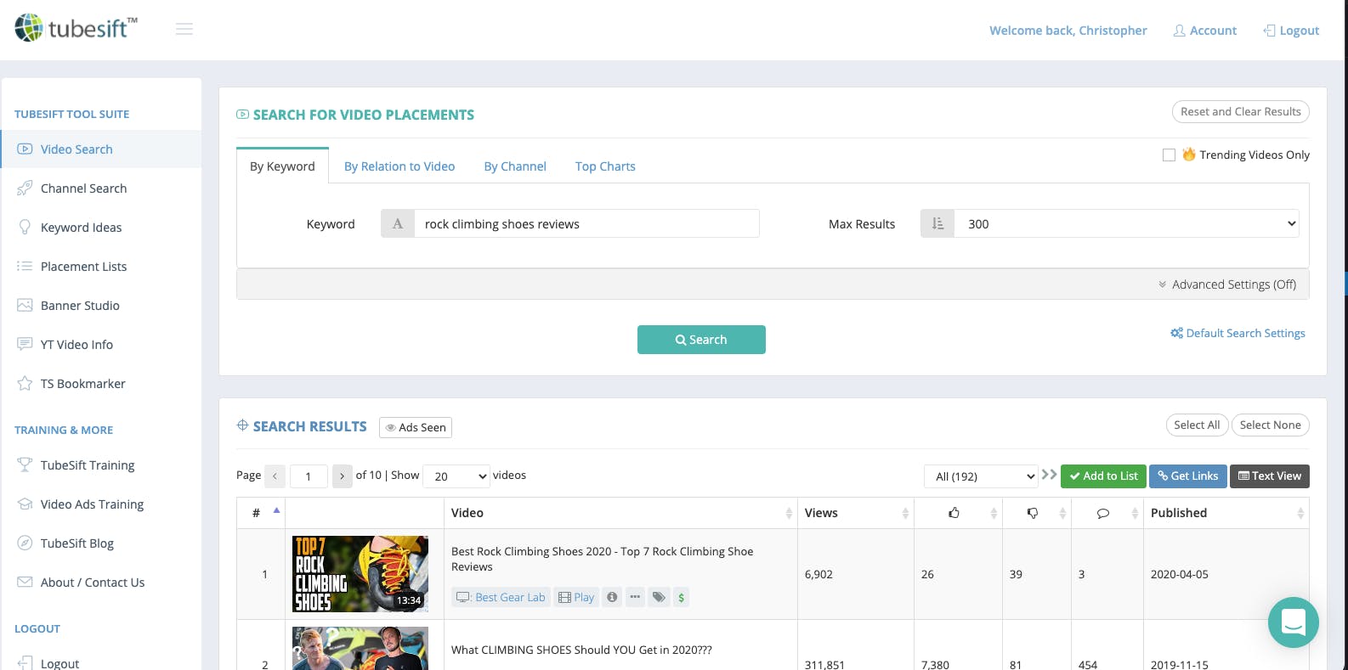This screenshot has width=1348, height=670.
Task: Sort results by Video column
Action: pos(620,513)
